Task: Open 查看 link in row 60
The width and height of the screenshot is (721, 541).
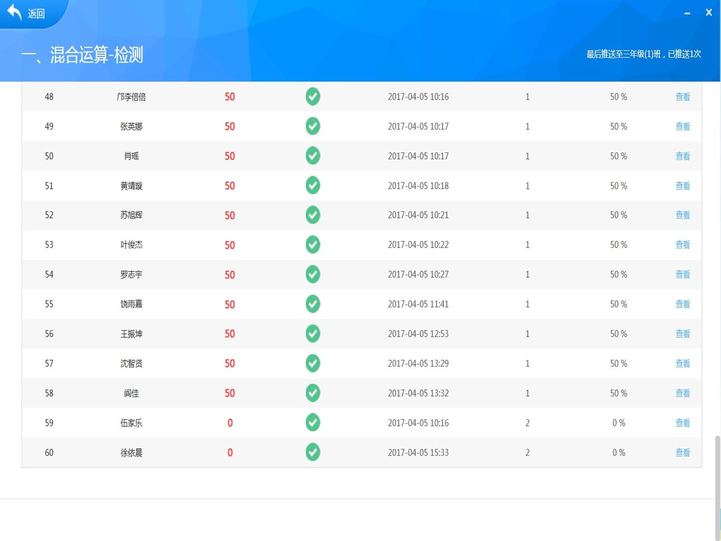Action: pos(682,453)
